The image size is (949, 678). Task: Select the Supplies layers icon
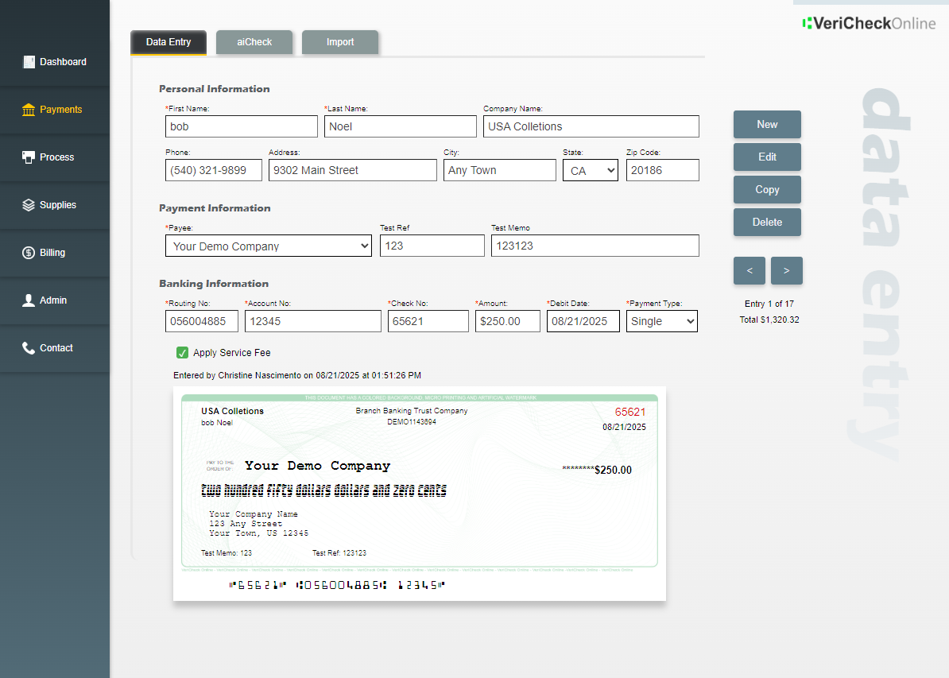[29, 205]
